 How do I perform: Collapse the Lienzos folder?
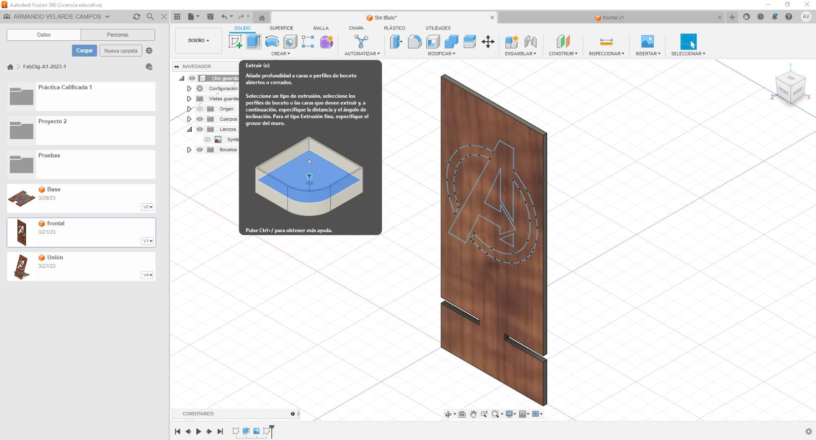tap(189, 129)
